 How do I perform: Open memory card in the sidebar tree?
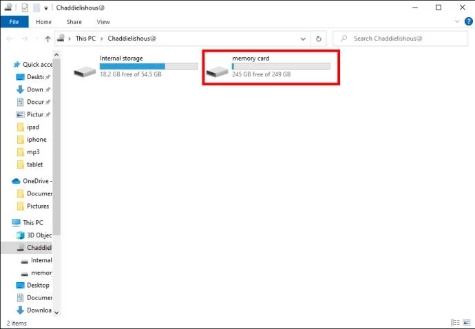(36, 273)
